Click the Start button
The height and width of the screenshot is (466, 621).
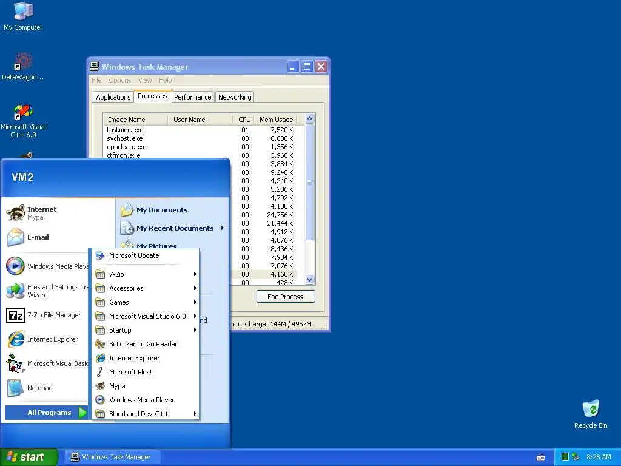[29, 457]
